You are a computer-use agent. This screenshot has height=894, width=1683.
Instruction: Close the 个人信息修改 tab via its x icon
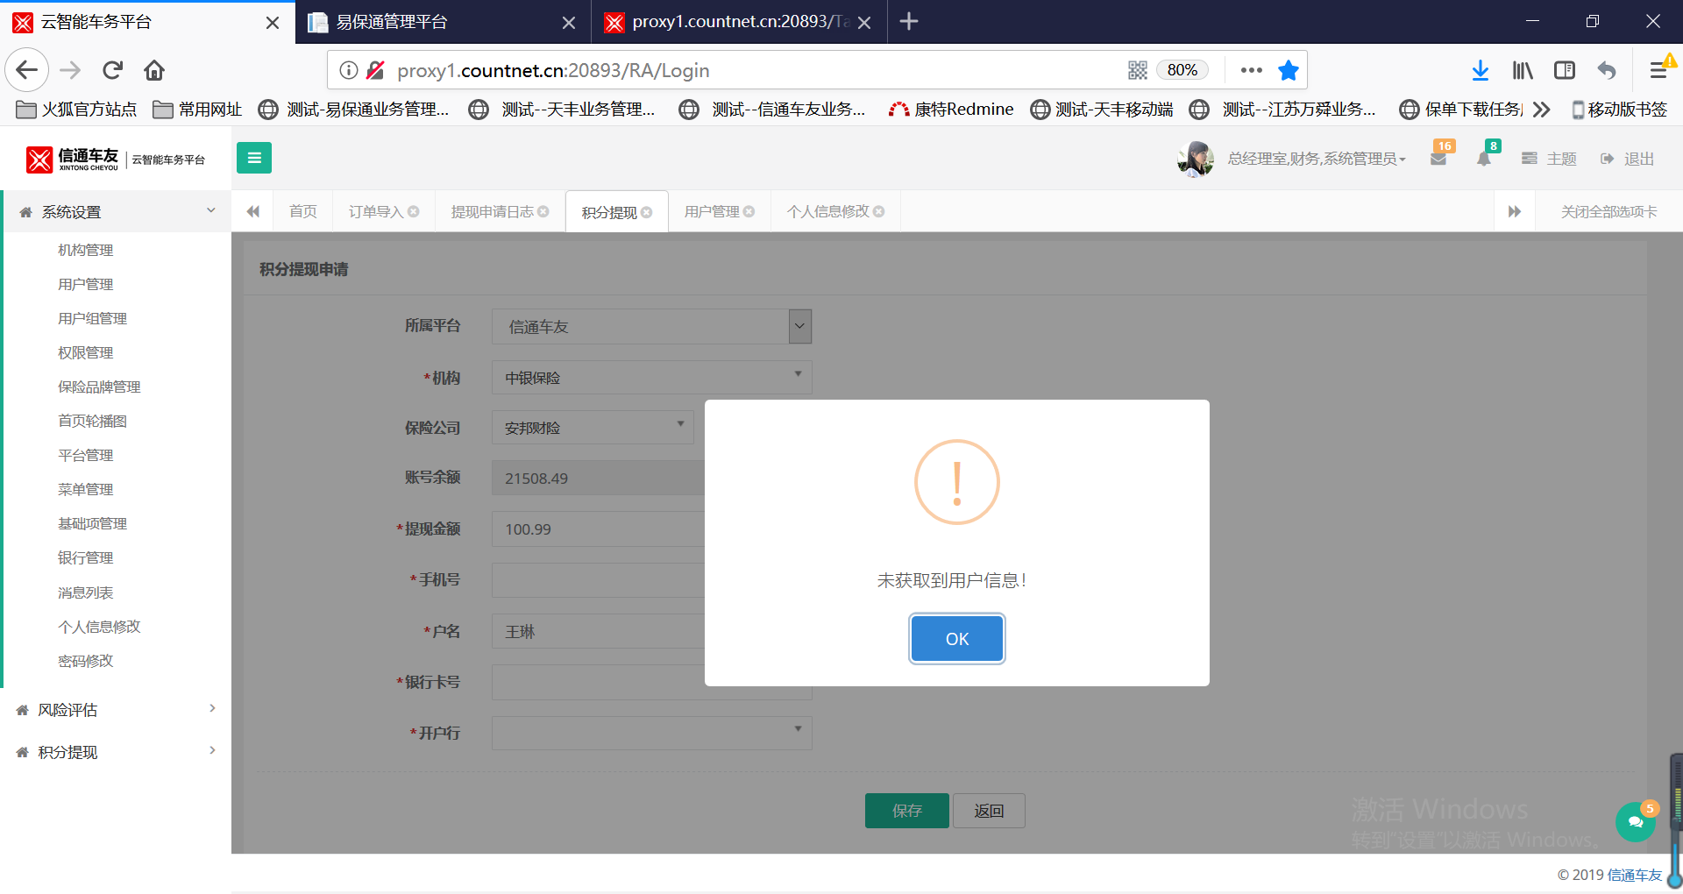tap(878, 211)
